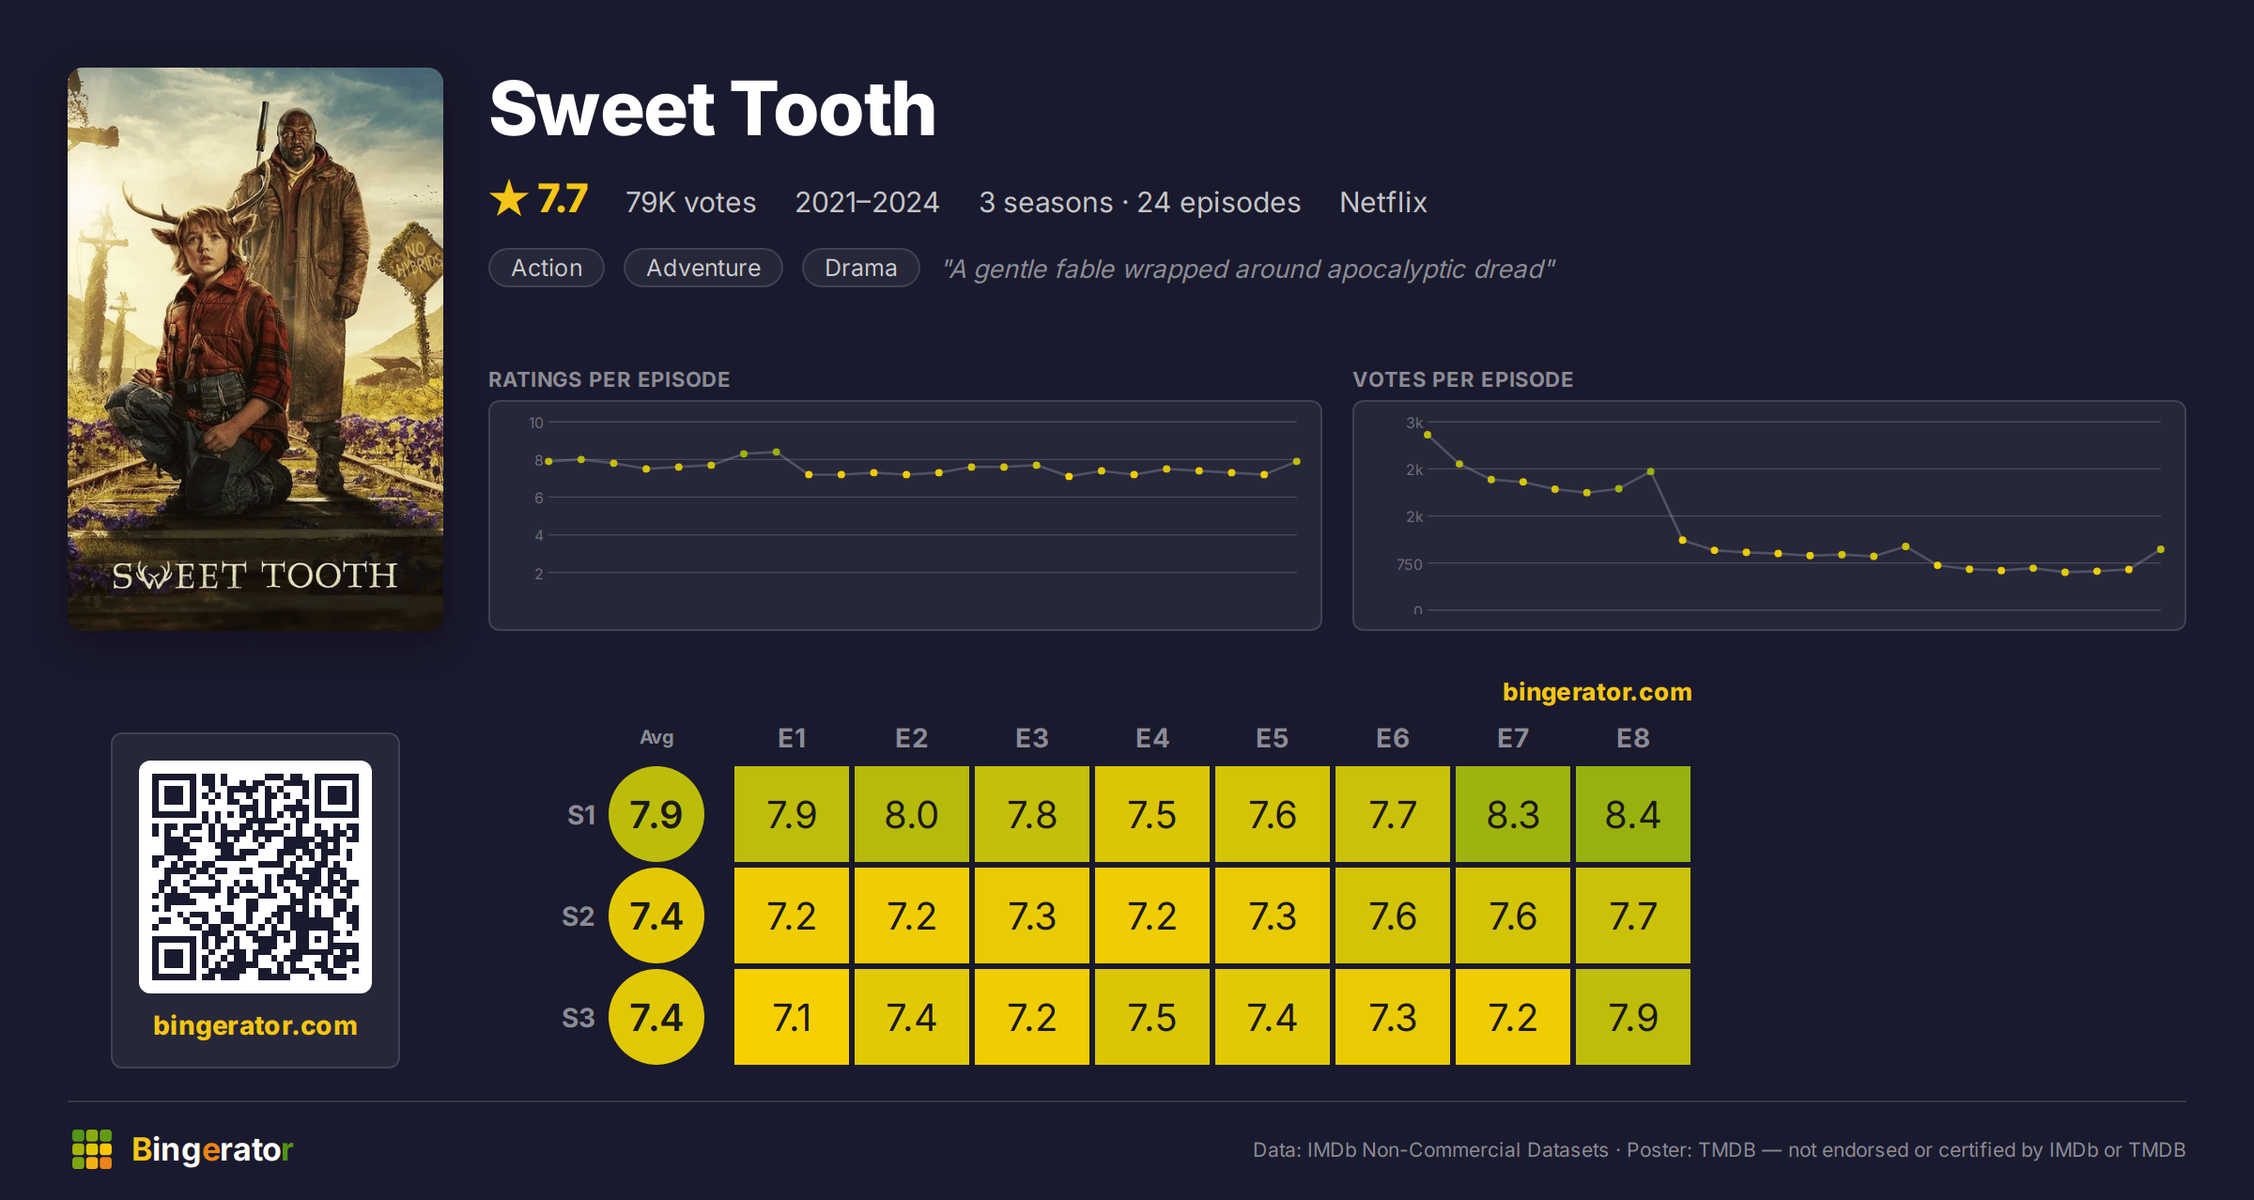Select the S3 E1 cell rated 7.1
The height and width of the screenshot is (1200, 2254).
(792, 1017)
